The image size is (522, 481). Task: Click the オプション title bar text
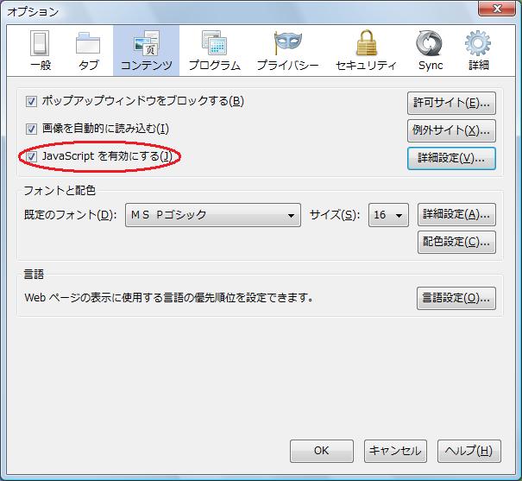coord(33,12)
